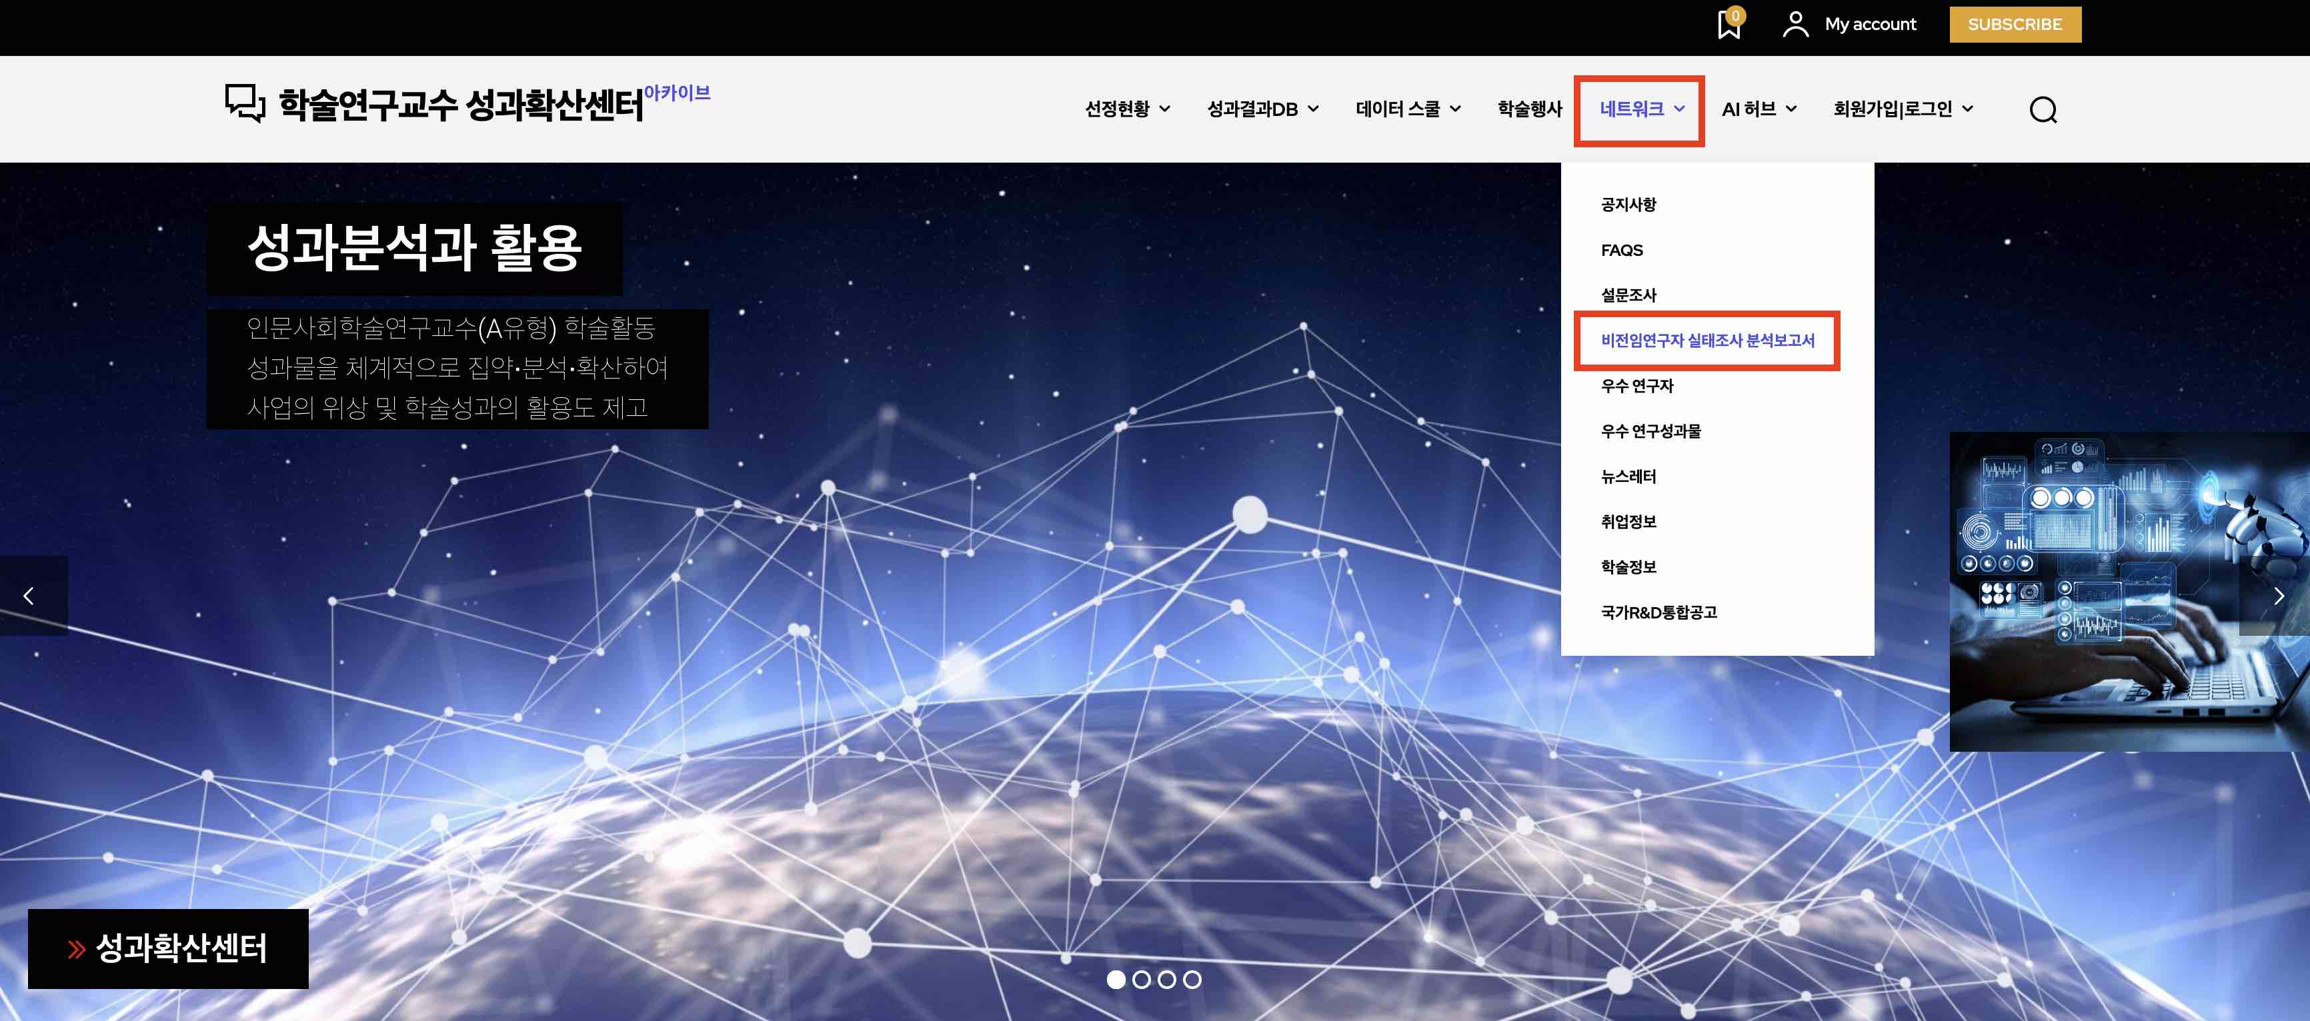The width and height of the screenshot is (2310, 1021).
Task: Open 비전임연구자 실태조사 분석보고서 menu item
Action: click(x=1706, y=341)
